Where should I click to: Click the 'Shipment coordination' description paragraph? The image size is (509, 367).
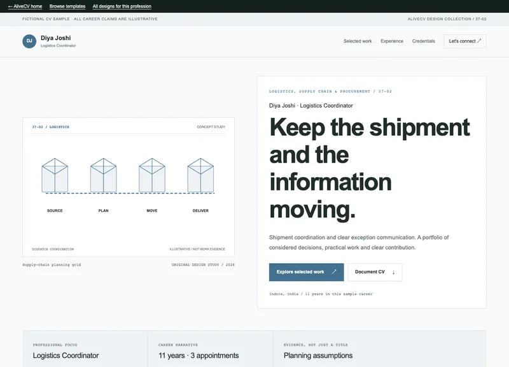[359, 243]
